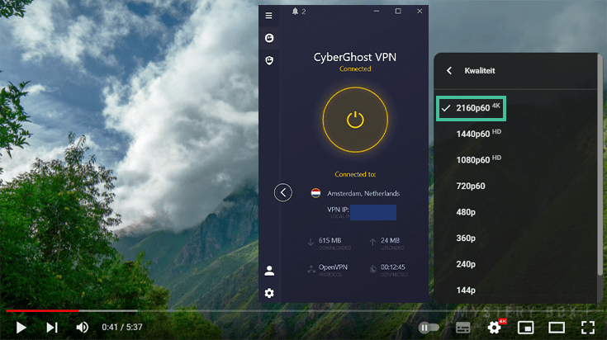Click the 615 MB downloaded stat

coord(330,243)
